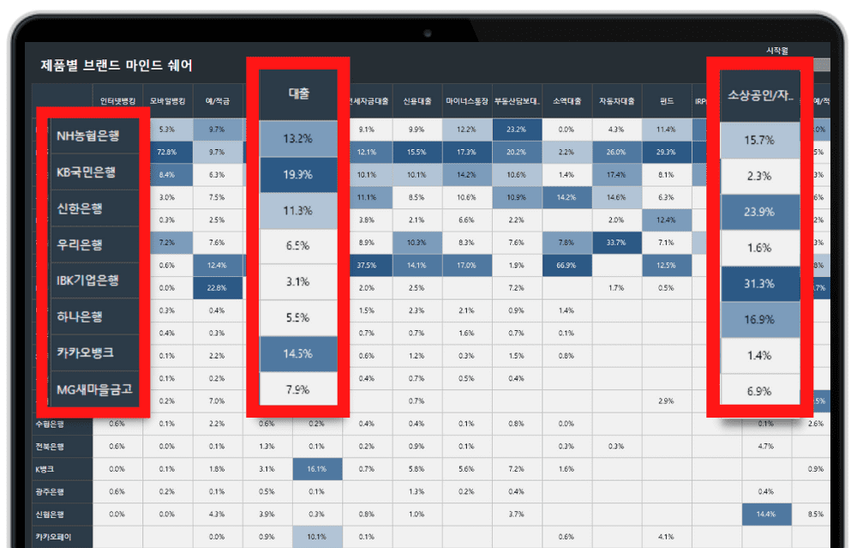Select the NH농협은행 row label

pos(94,135)
